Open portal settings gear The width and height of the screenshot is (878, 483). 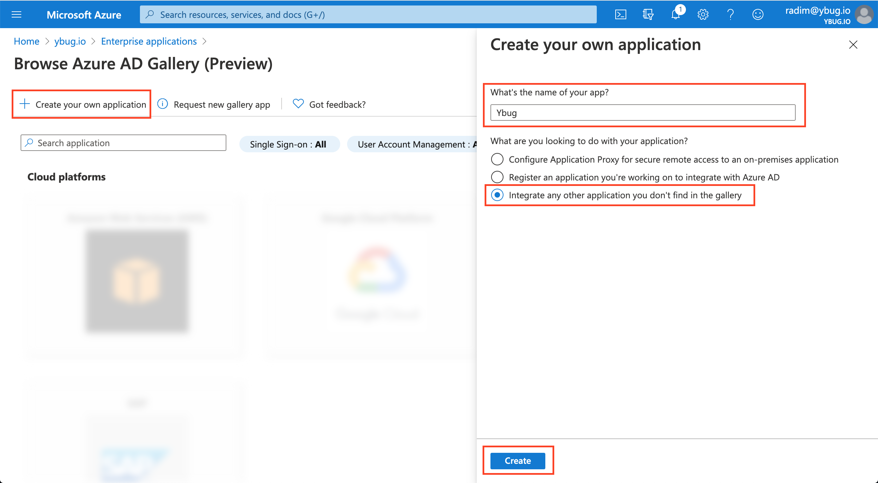tap(703, 14)
